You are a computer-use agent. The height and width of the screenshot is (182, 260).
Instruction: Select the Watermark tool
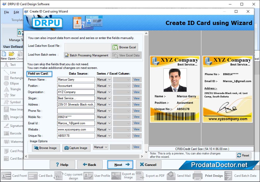[x=13, y=141]
